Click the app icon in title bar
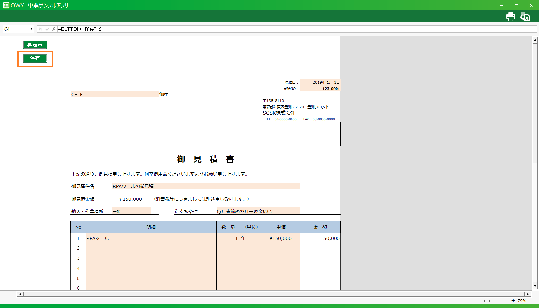Image resolution: width=539 pixels, height=308 pixels. click(6, 5)
